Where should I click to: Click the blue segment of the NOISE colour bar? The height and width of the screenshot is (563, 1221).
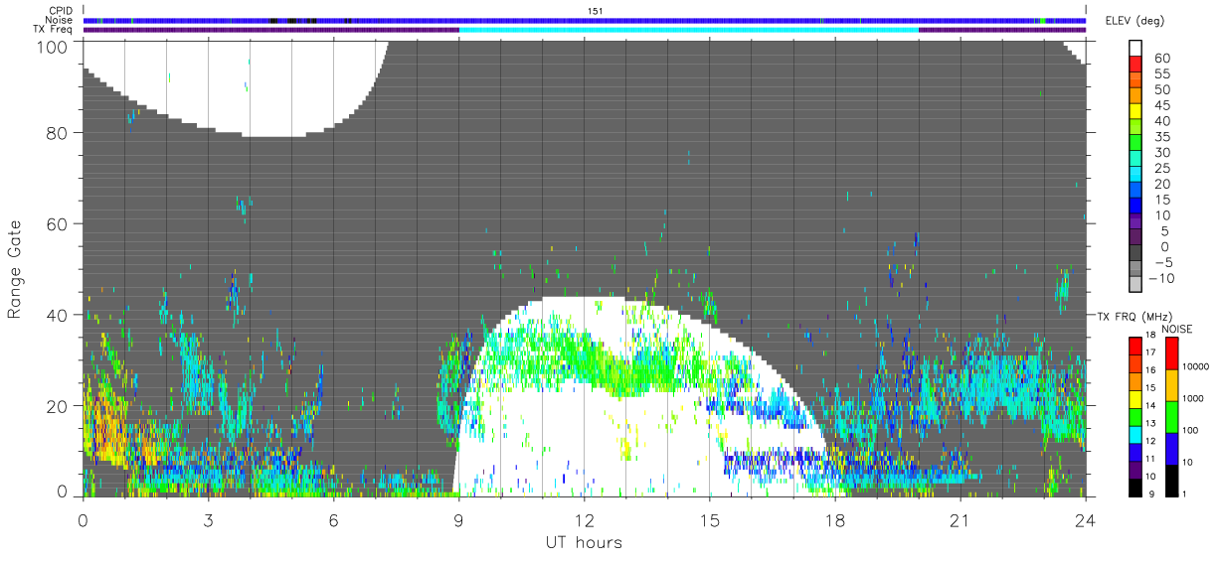(x=1171, y=449)
